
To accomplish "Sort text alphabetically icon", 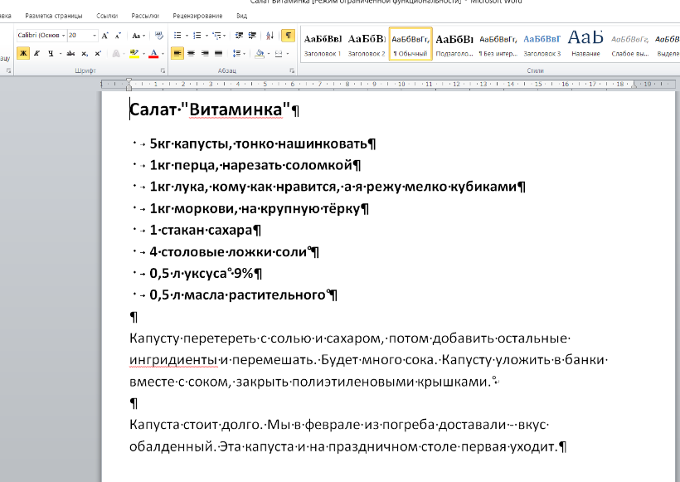I will (270, 36).
